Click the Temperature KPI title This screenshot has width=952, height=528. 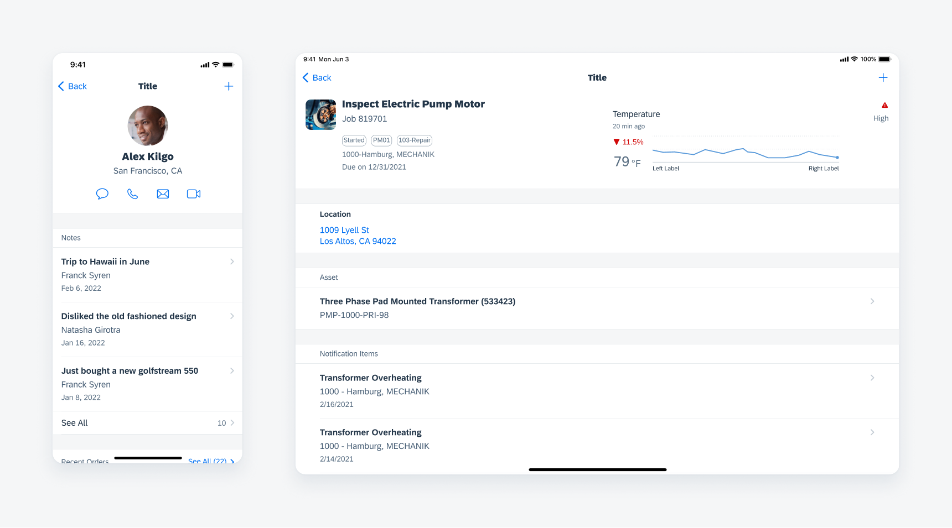point(636,114)
